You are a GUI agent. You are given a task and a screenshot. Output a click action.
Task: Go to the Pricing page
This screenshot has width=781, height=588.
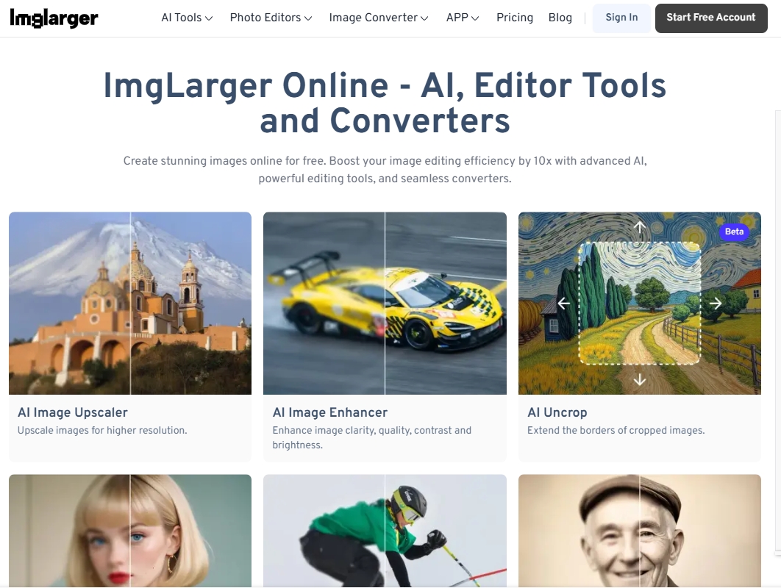pos(515,18)
